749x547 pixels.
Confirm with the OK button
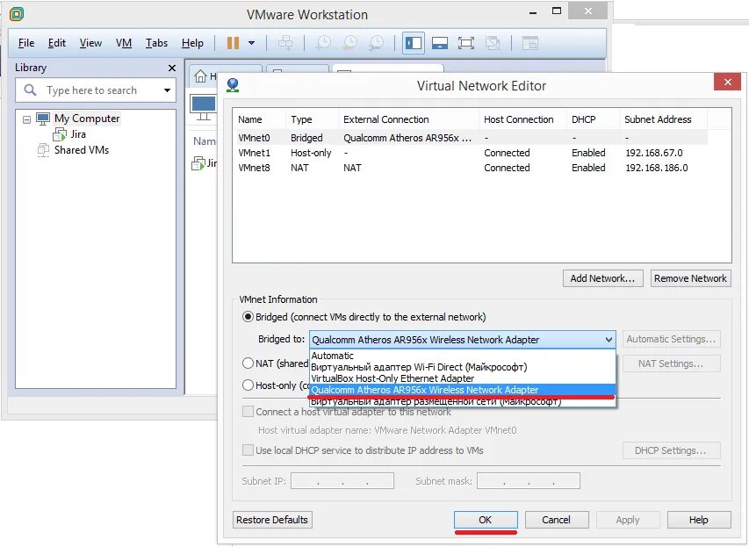point(486,520)
